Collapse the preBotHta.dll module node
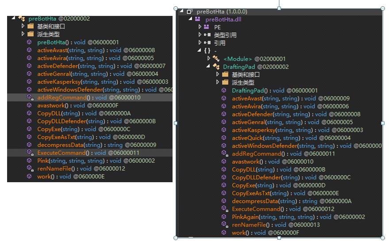 point(191,19)
